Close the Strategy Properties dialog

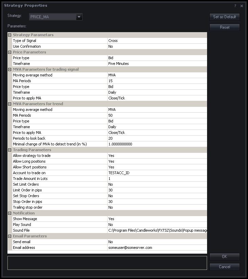coord(242,6)
